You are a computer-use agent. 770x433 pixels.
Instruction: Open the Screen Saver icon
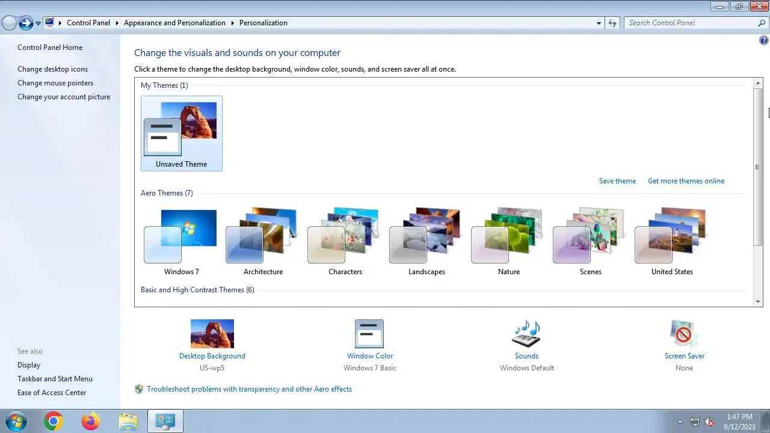pos(684,334)
